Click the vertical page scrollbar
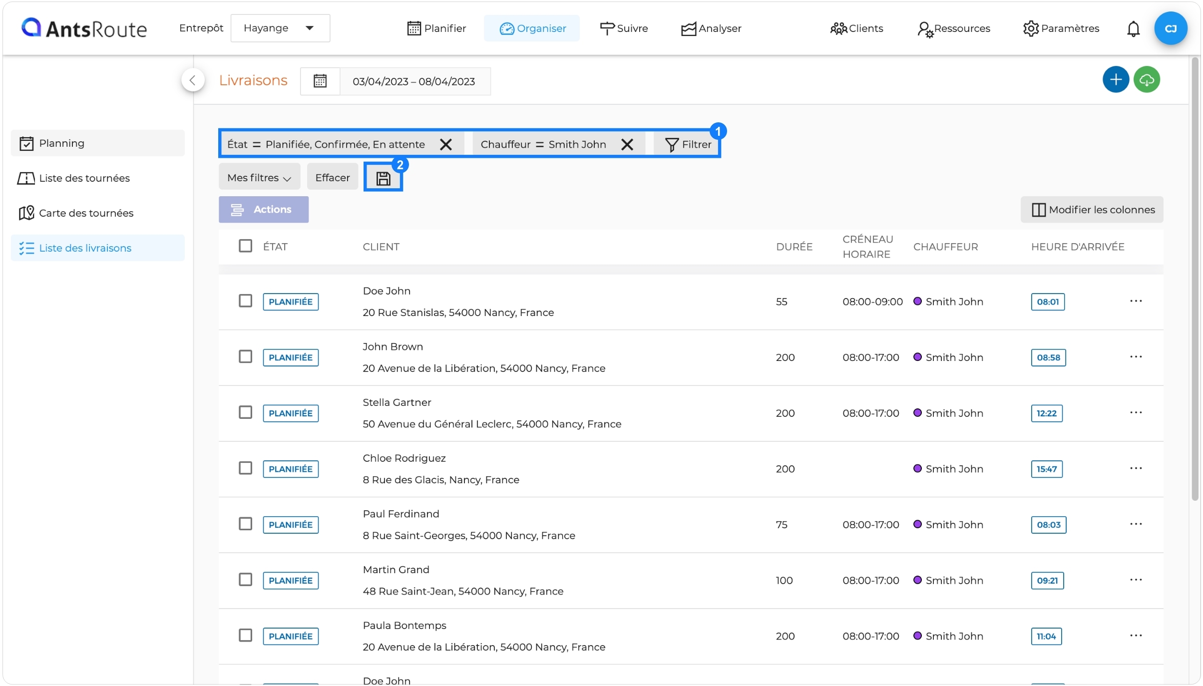1203x686 pixels. click(1195, 280)
